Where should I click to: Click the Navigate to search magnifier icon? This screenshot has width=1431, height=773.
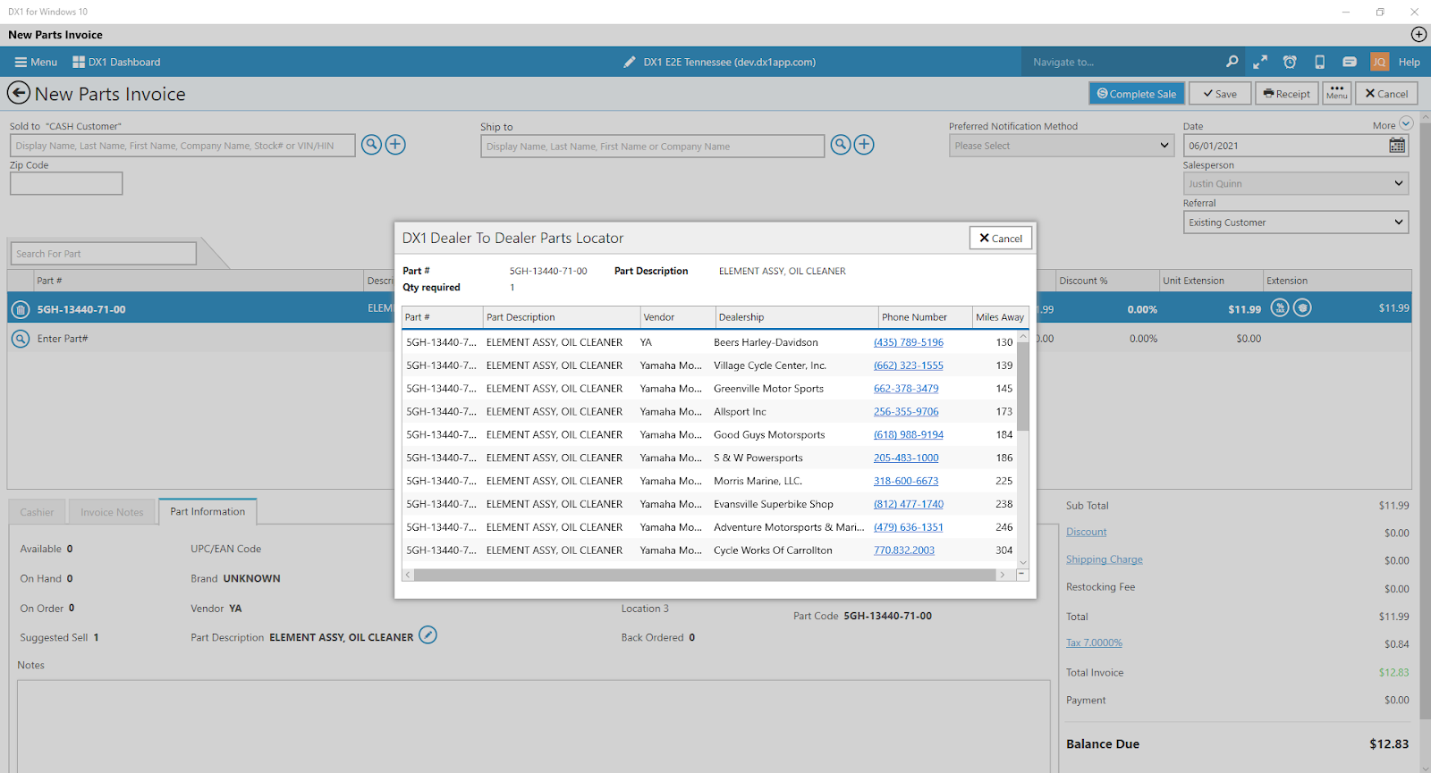point(1232,62)
